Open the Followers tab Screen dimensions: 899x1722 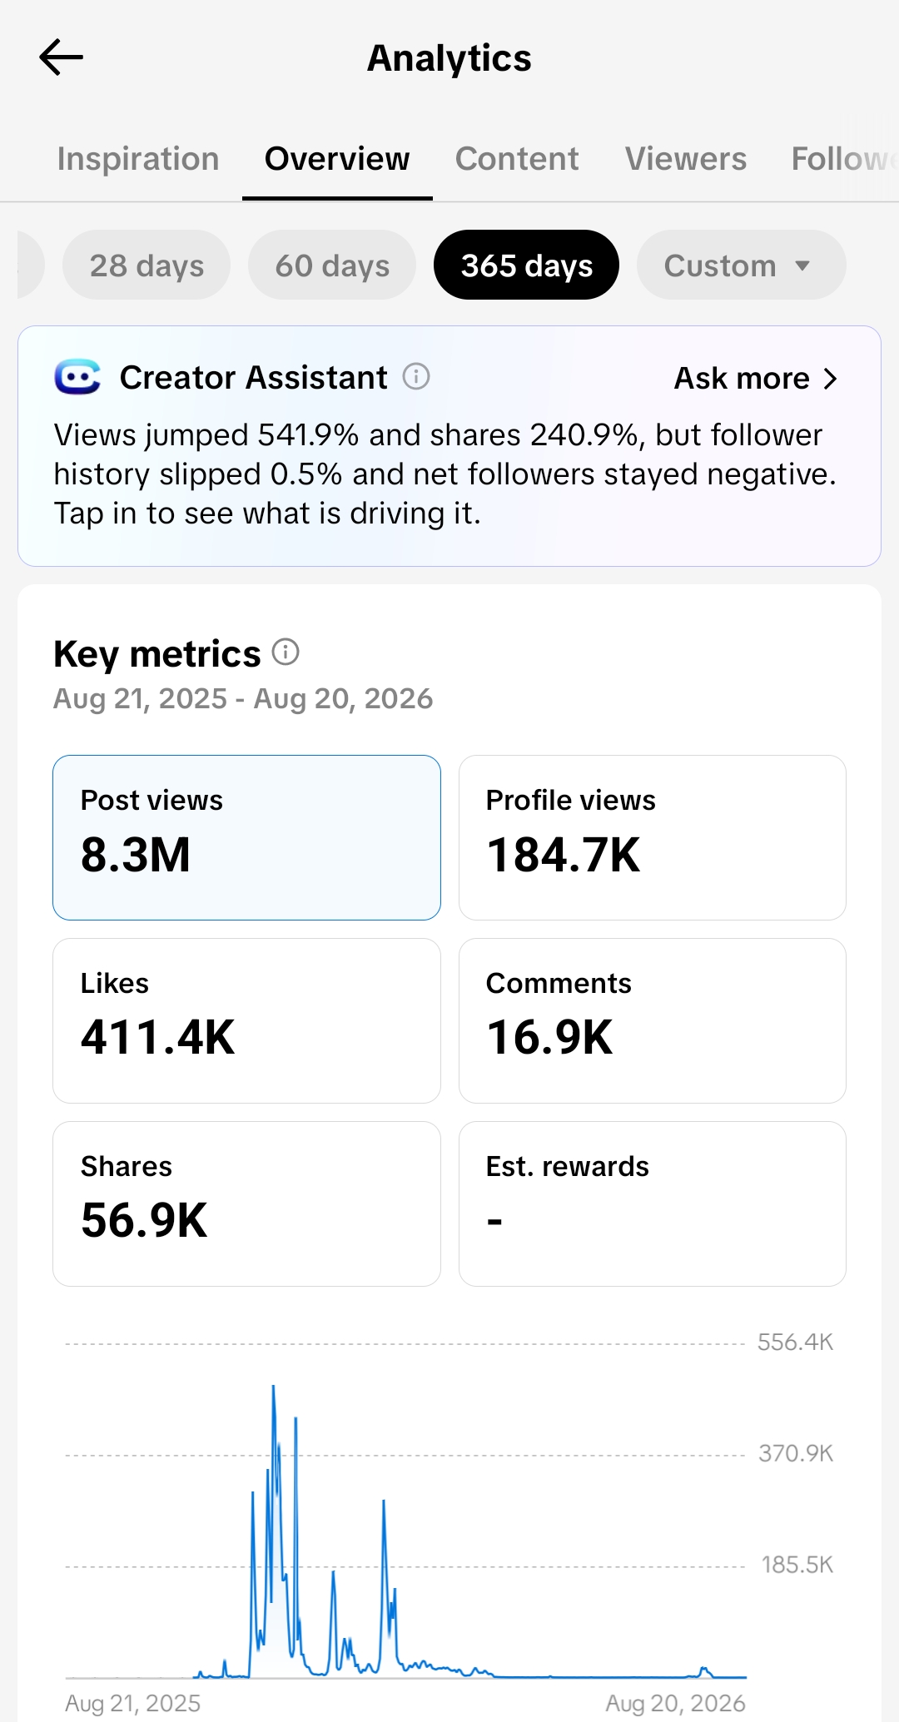(844, 159)
